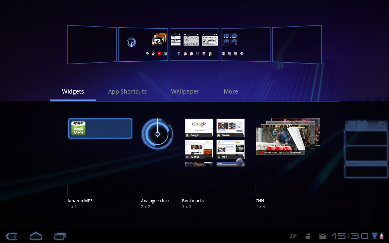The image size is (389, 243).
Task: Select the CNN news widget stack
Action: point(288,136)
